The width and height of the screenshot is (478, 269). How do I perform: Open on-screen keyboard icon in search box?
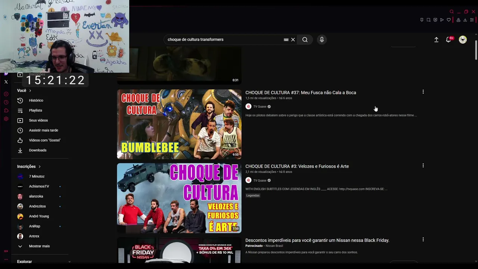tap(286, 40)
